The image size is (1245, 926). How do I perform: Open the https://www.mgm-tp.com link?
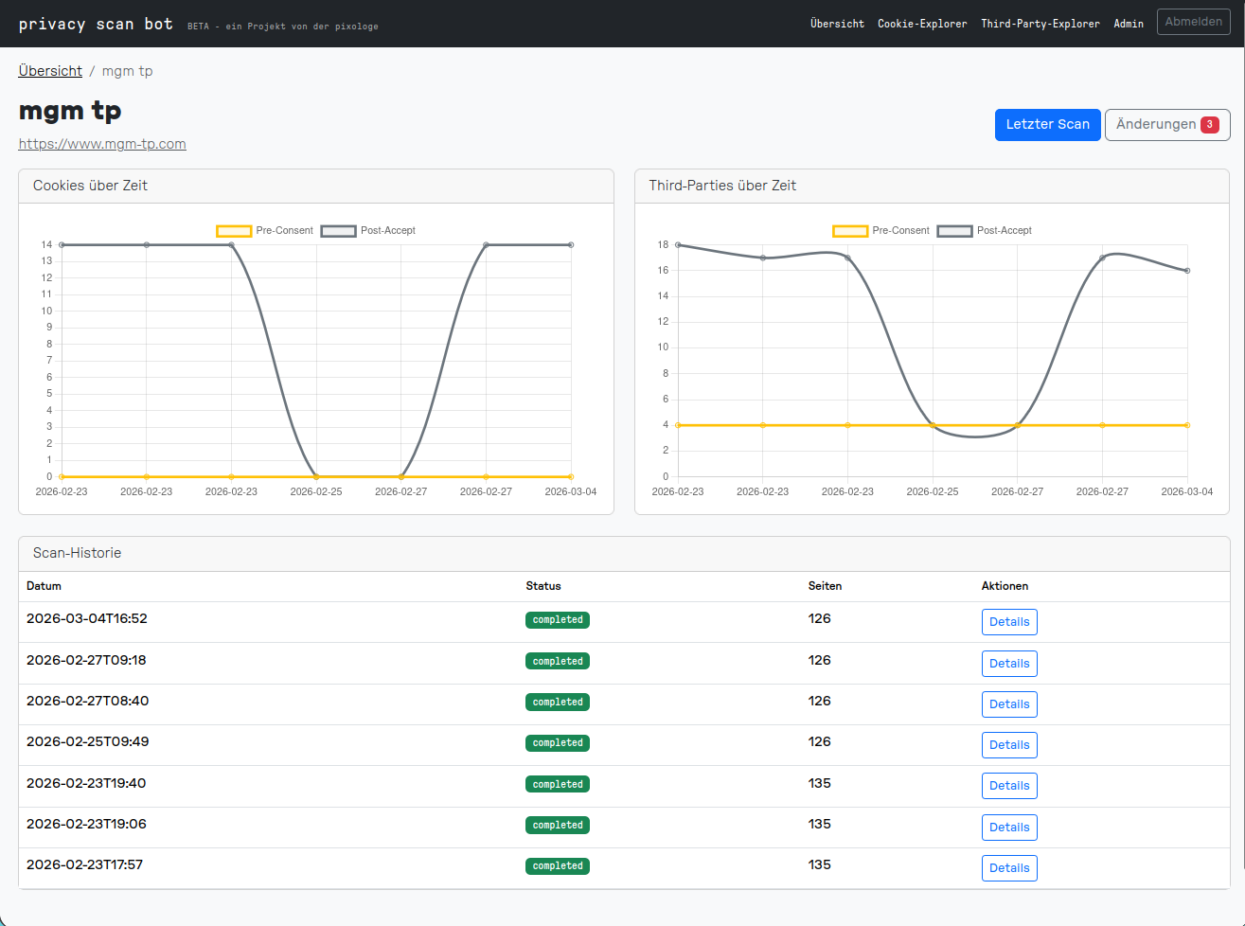[102, 144]
